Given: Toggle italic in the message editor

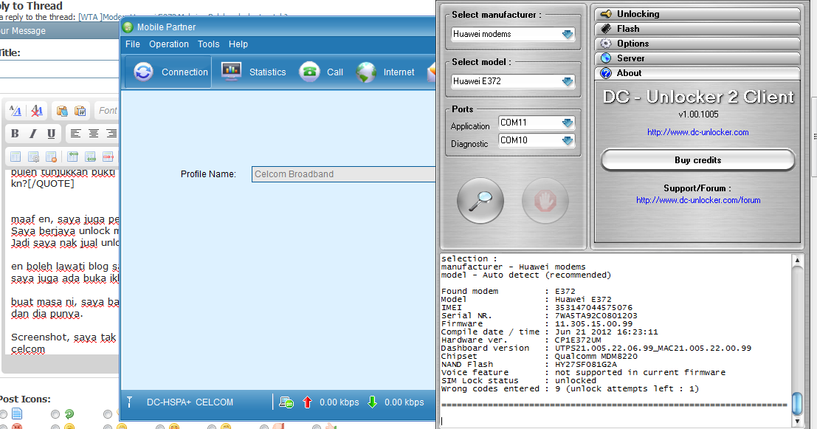Looking at the screenshot, I should coord(32,134).
